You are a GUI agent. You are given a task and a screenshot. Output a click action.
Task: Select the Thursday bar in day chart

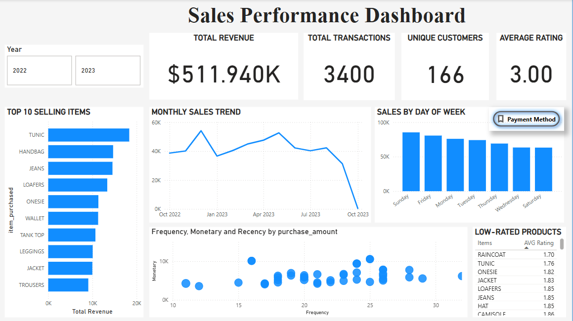coord(499,167)
